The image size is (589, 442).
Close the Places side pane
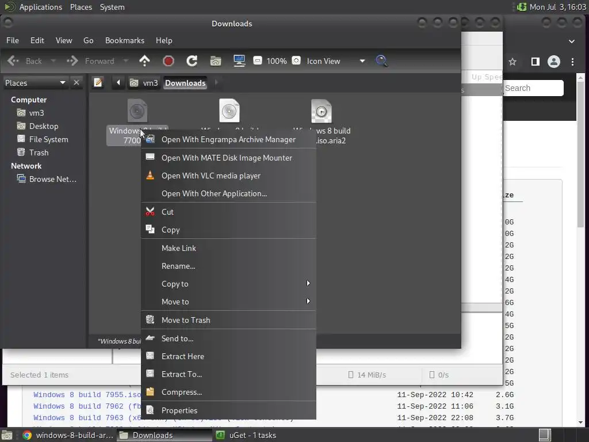click(x=77, y=83)
